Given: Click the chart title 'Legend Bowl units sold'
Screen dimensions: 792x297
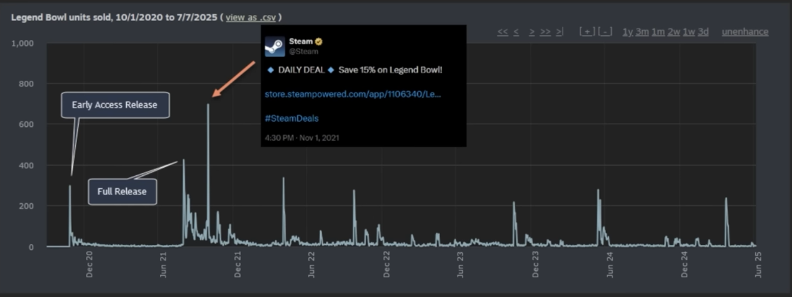Looking at the screenshot, I should coord(60,17).
